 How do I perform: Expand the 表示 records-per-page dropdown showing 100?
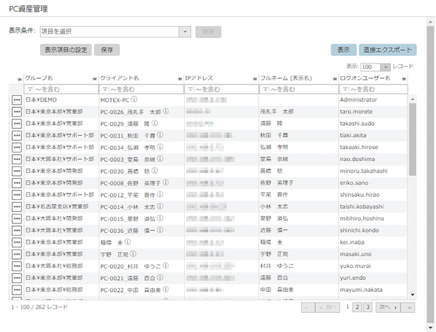[x=385, y=67]
